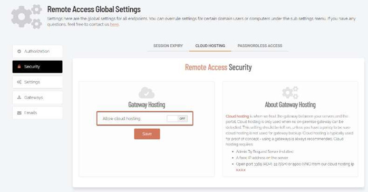
Task: Click the gears icon above About Gateway Hosting
Action: 290,92
